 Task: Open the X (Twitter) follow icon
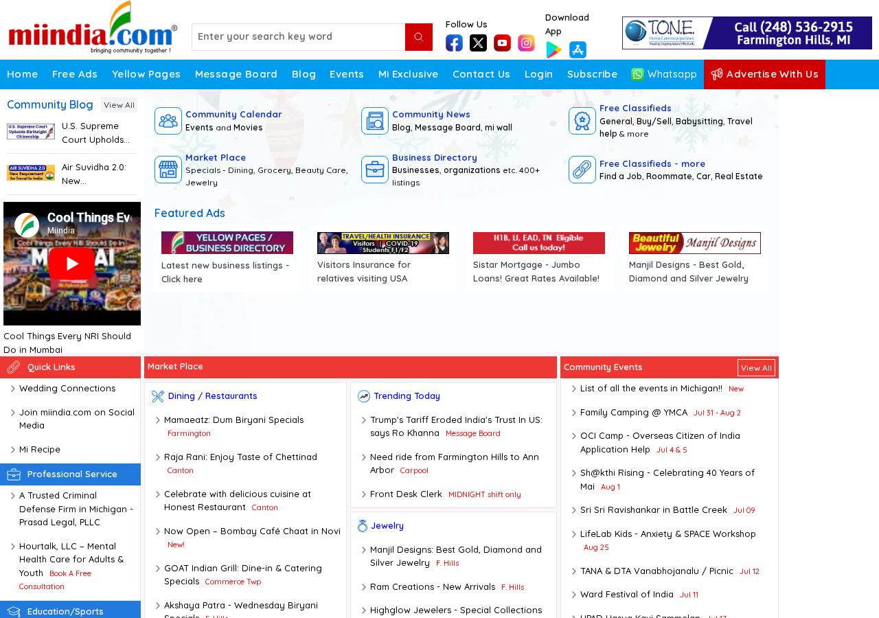pos(478,43)
